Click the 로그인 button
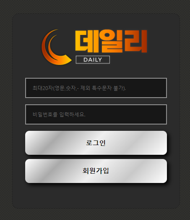This screenshot has width=190, height=220. 96,143
